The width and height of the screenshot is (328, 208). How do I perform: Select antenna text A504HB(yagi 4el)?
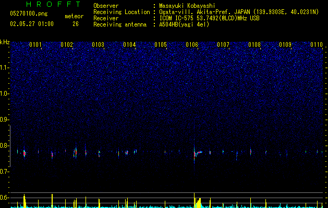(184, 24)
